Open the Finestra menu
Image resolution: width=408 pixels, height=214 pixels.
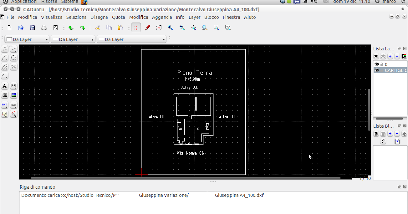[232, 17]
